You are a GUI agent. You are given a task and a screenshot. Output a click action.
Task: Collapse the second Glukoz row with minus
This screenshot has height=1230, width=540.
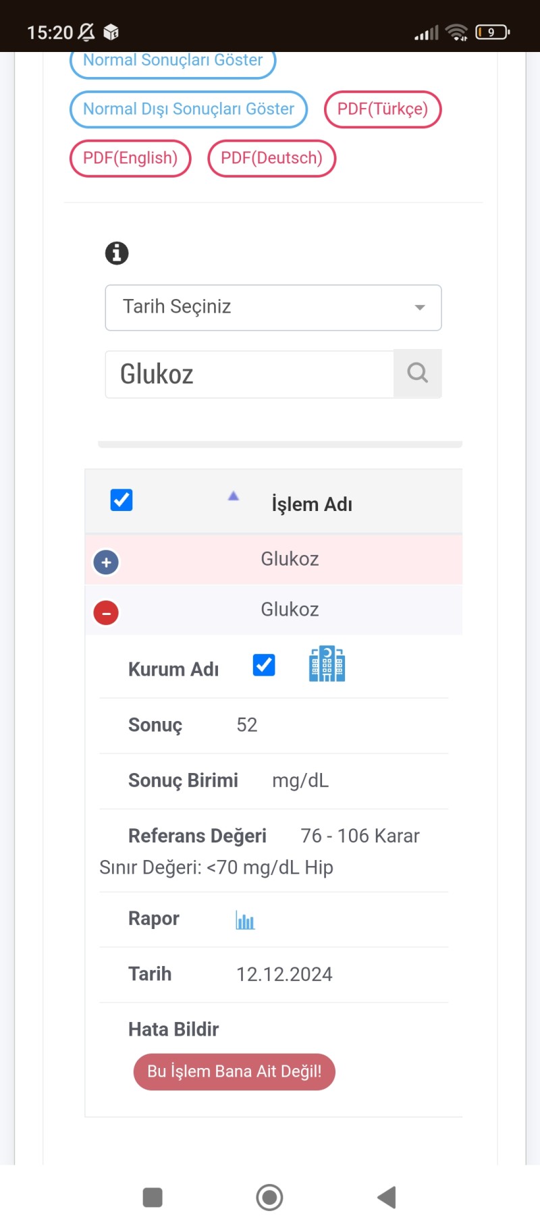tap(106, 613)
